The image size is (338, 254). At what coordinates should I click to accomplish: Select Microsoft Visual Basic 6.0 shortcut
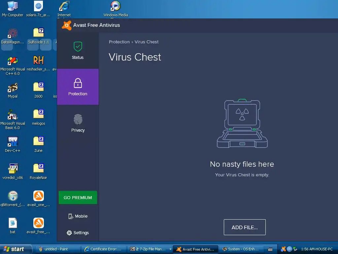tap(13, 120)
